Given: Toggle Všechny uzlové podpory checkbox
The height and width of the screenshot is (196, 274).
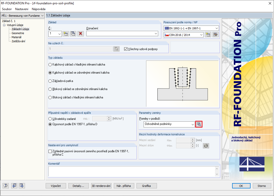Looking at the screenshot, I should (x=126, y=49).
